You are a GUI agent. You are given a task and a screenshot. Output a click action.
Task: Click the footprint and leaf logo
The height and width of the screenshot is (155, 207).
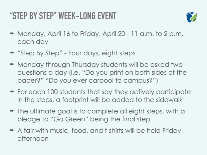pyautogui.click(x=191, y=17)
